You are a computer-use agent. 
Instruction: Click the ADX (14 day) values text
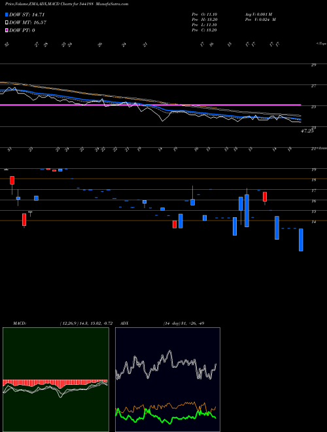(184, 323)
